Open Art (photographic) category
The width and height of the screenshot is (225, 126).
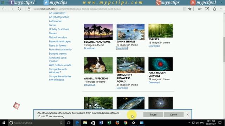pos(59,17)
